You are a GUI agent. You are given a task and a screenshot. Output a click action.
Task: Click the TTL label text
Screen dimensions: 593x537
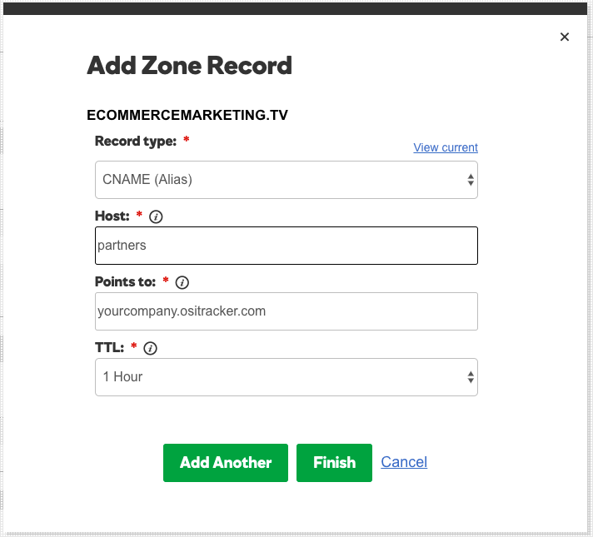coord(109,347)
